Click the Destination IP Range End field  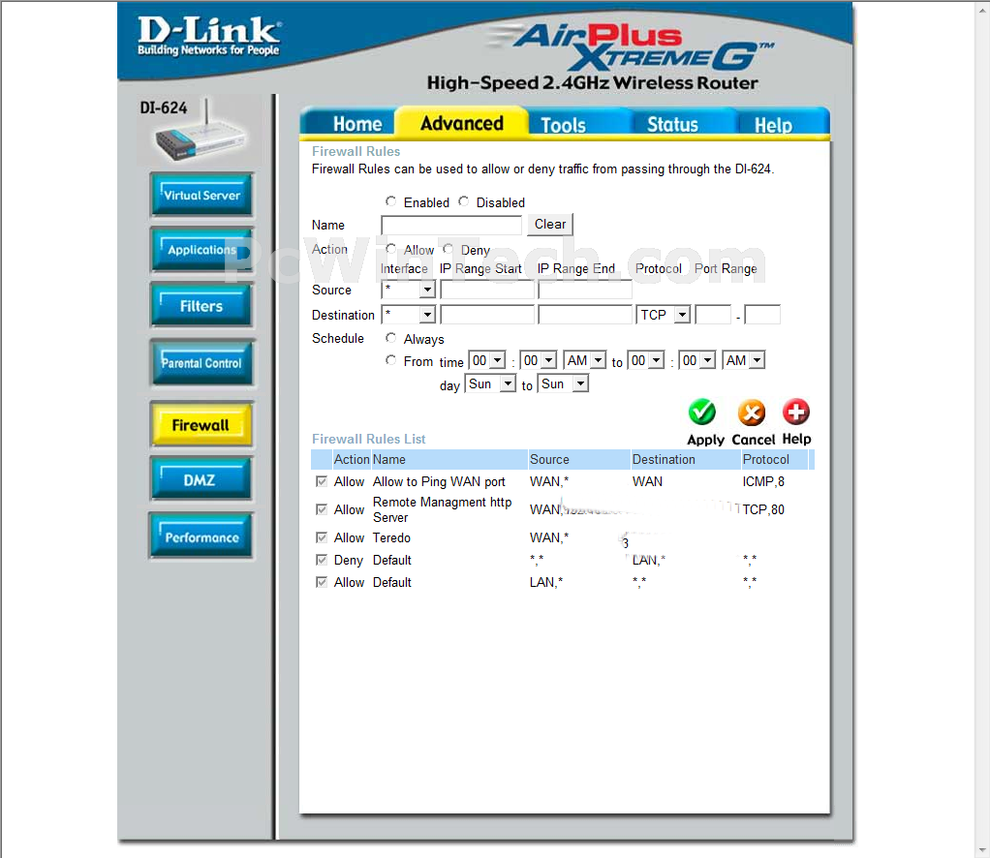click(585, 315)
